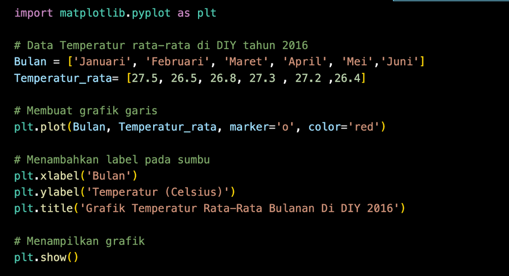Click the comment '# Menambahkan label pada sumbu'

click(x=112, y=160)
